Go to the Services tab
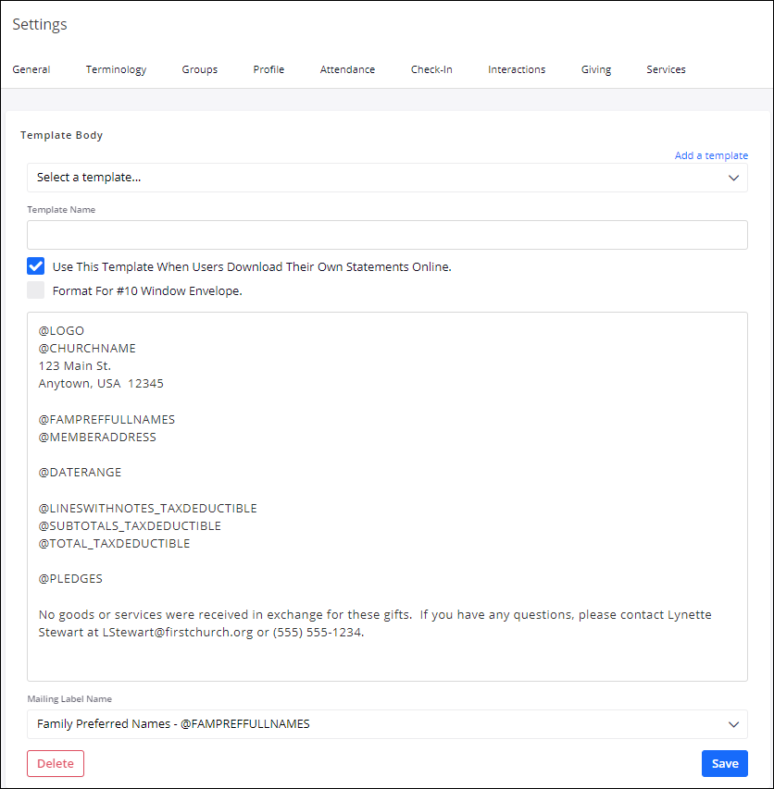The image size is (774, 789). (666, 69)
